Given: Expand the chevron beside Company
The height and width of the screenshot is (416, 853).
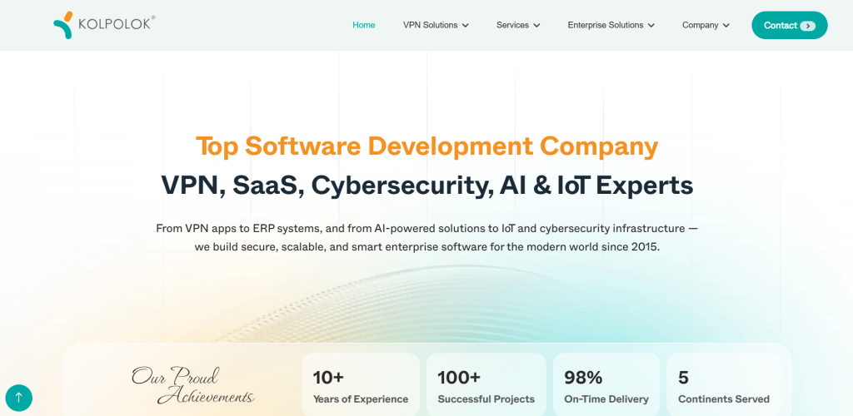Looking at the screenshot, I should pos(726,26).
